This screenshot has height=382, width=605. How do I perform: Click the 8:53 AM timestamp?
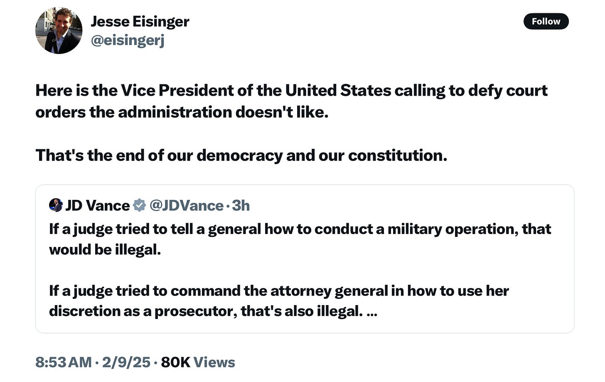click(64, 362)
